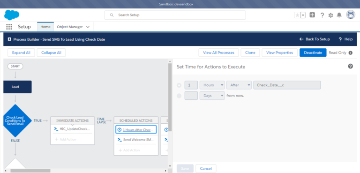The width and height of the screenshot is (360, 173).
Task: Click the canvas scroll up arrow
Action: [170, 61]
